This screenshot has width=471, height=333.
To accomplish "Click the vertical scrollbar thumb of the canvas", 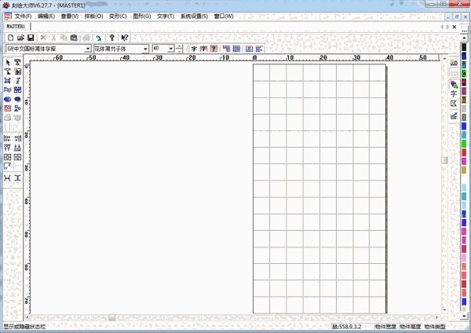I will (444, 160).
